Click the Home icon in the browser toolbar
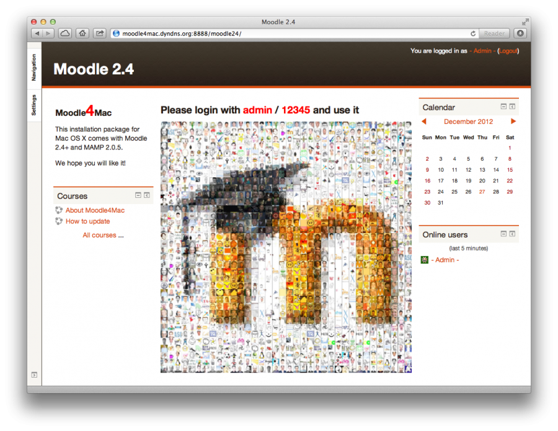Screen dimensions: 558x431 coord(82,33)
